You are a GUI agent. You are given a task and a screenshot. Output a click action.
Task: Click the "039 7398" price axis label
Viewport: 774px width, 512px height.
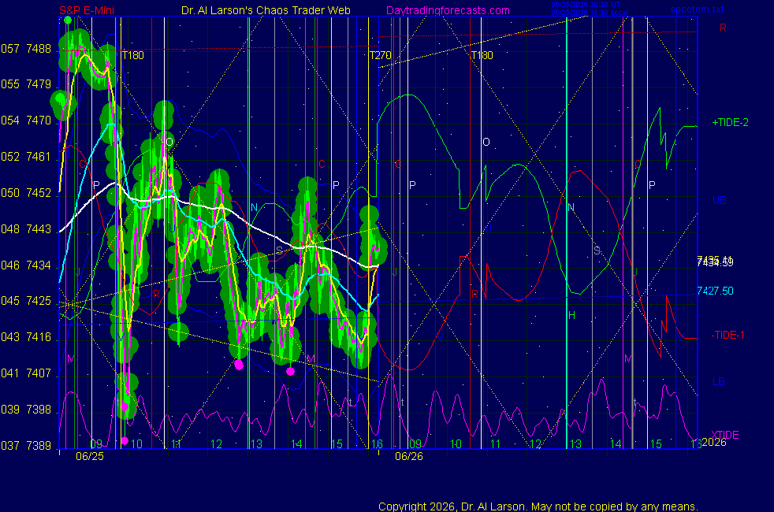26,410
